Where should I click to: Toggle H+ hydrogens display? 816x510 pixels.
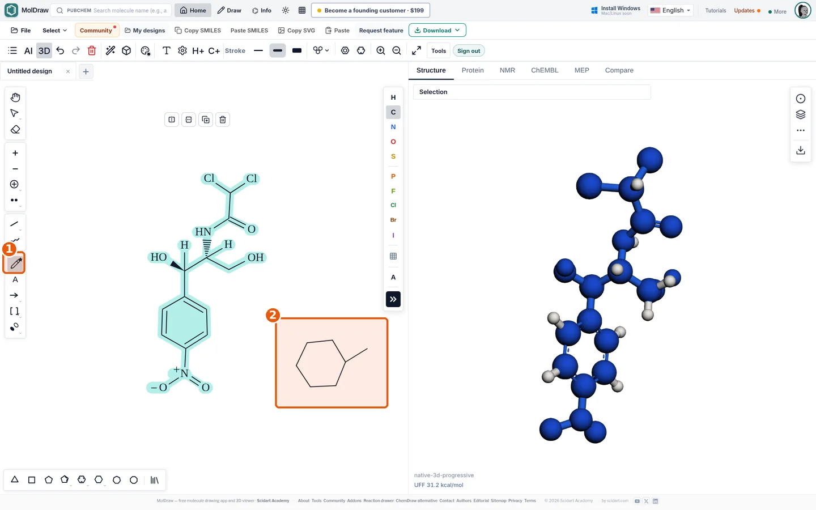(x=198, y=51)
